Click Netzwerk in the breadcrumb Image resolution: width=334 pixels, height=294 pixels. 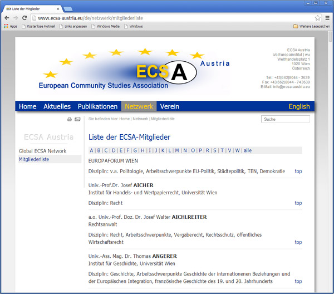[x=140, y=119]
